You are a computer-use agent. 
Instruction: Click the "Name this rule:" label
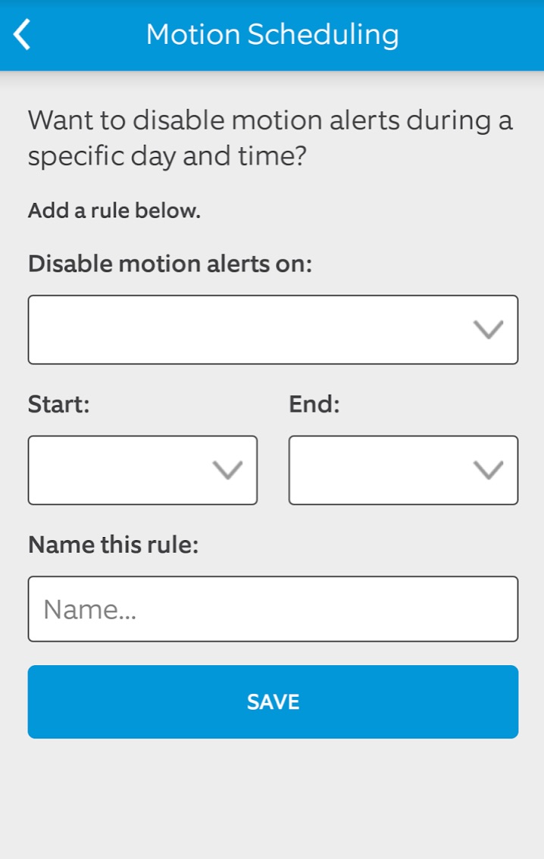tap(114, 544)
